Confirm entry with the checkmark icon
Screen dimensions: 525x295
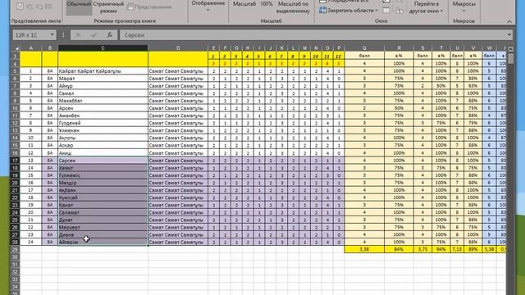[94, 34]
